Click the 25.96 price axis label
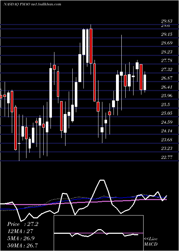The width and height of the screenshot is (179, 251). coord(167,96)
